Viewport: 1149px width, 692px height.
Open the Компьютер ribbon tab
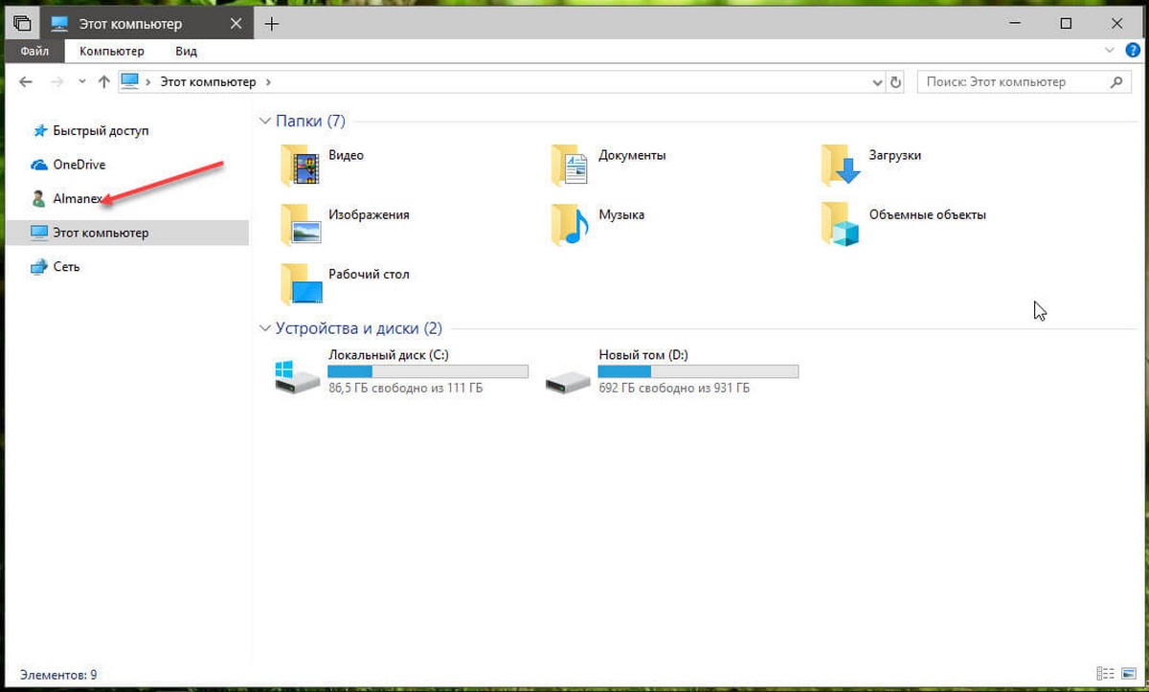112,51
